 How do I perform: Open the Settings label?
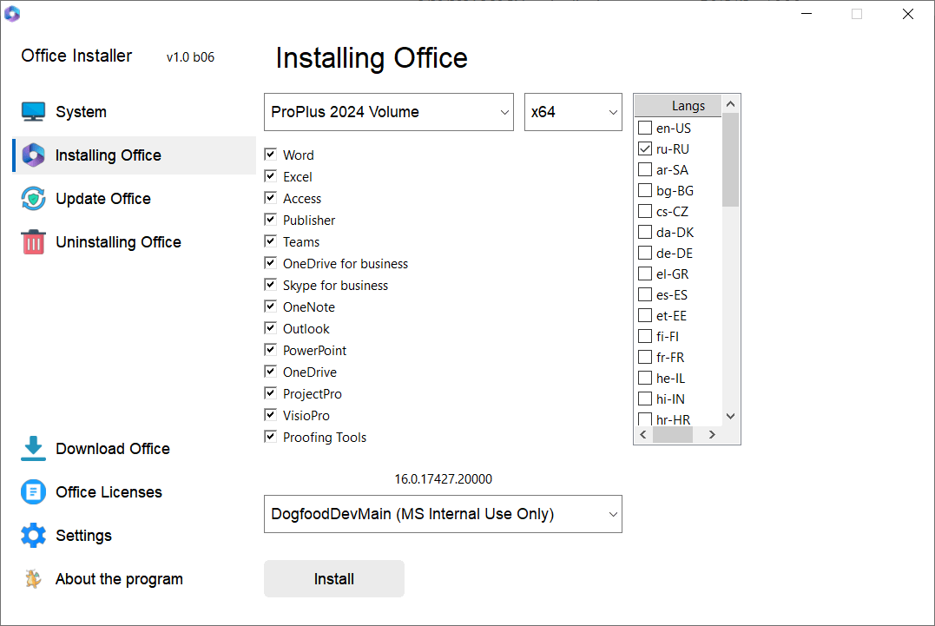click(x=83, y=536)
